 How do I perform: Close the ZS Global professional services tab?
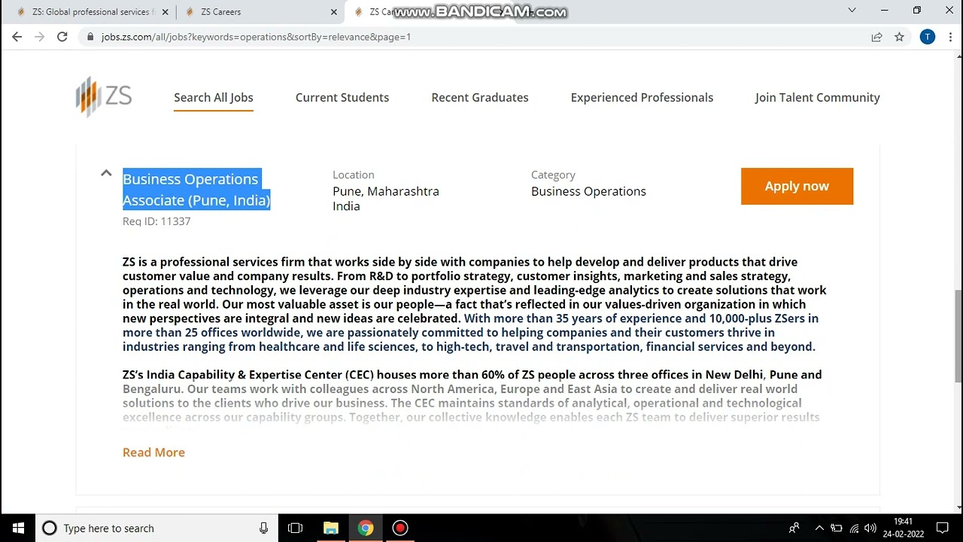pyautogui.click(x=165, y=11)
